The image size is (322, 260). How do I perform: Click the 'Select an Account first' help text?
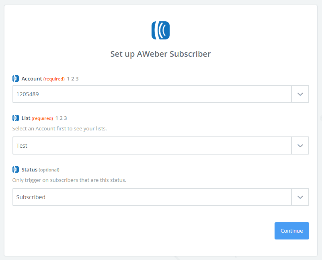pyautogui.click(x=59, y=129)
